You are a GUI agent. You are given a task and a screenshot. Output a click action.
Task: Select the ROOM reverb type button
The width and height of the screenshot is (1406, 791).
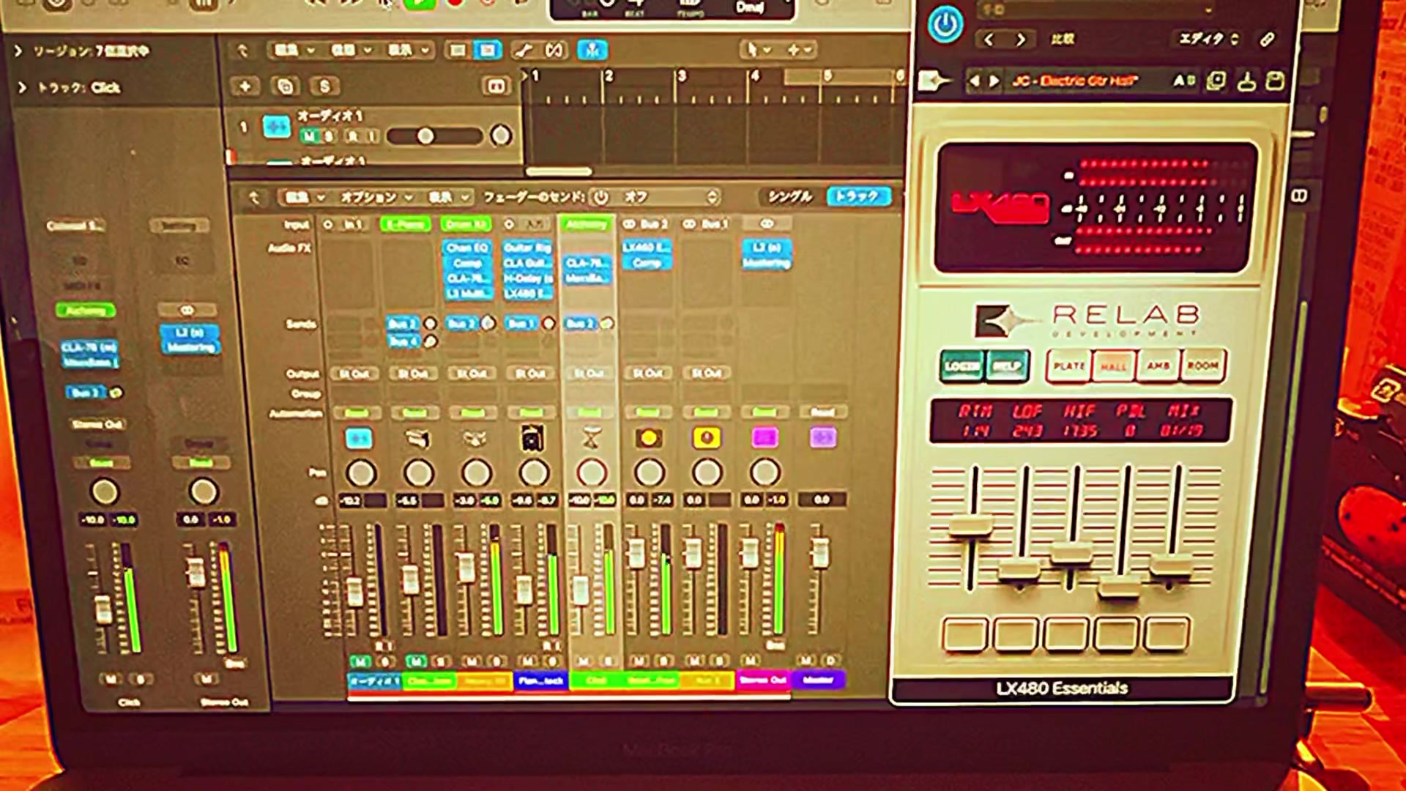pyautogui.click(x=1202, y=365)
